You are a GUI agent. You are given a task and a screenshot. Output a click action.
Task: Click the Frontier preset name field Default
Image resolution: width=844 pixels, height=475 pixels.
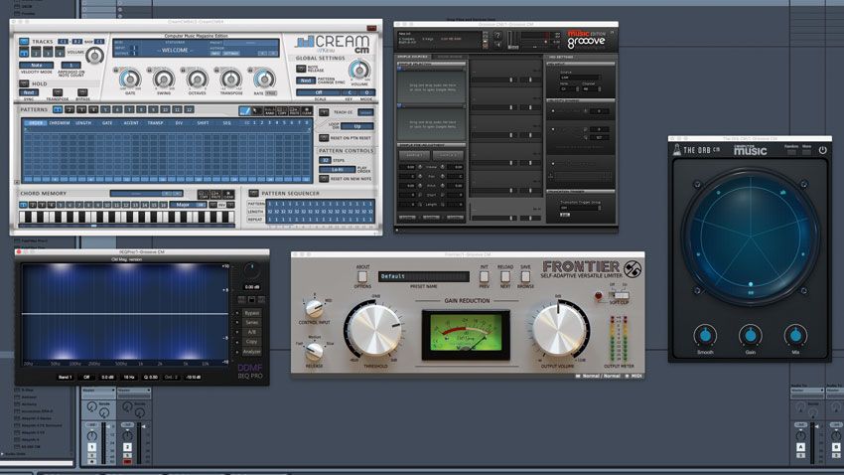(423, 276)
